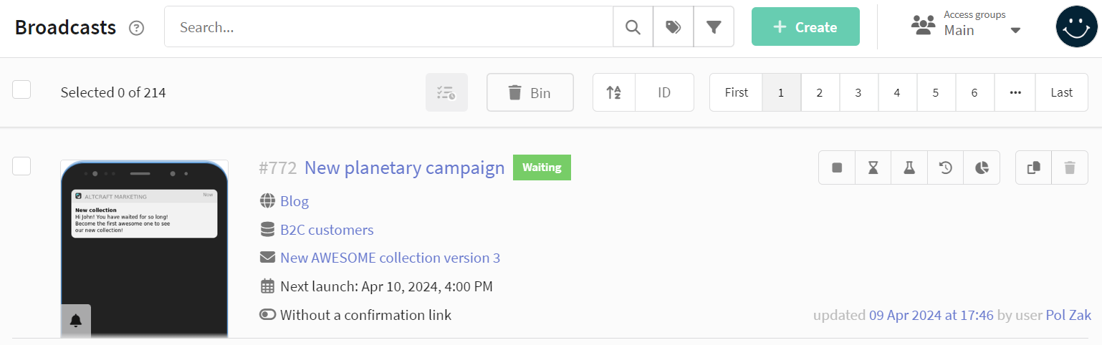Toggle the sort order direction button
This screenshot has height=345, width=1102.
(614, 92)
